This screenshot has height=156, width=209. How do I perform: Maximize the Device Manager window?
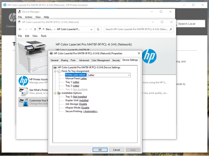click(x=161, y=12)
